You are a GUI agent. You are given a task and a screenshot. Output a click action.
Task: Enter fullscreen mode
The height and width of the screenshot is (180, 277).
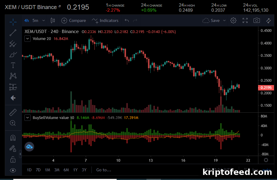[245, 20]
